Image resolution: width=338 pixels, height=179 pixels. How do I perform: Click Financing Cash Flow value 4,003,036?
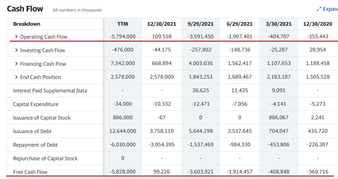[x=201, y=63]
